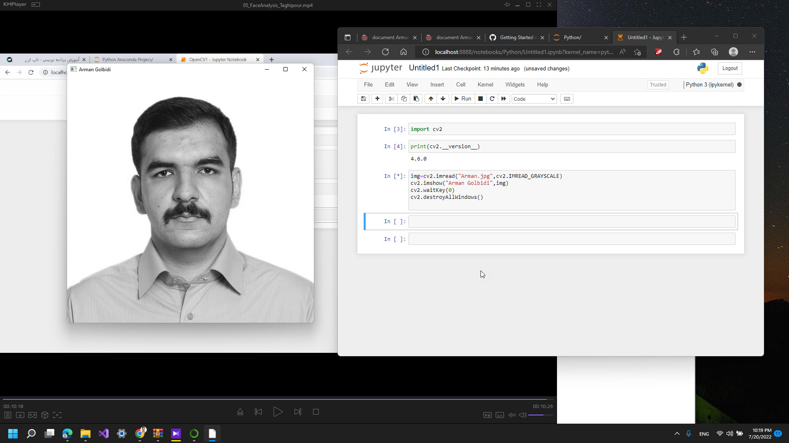Restart the kernel

tap(492, 99)
